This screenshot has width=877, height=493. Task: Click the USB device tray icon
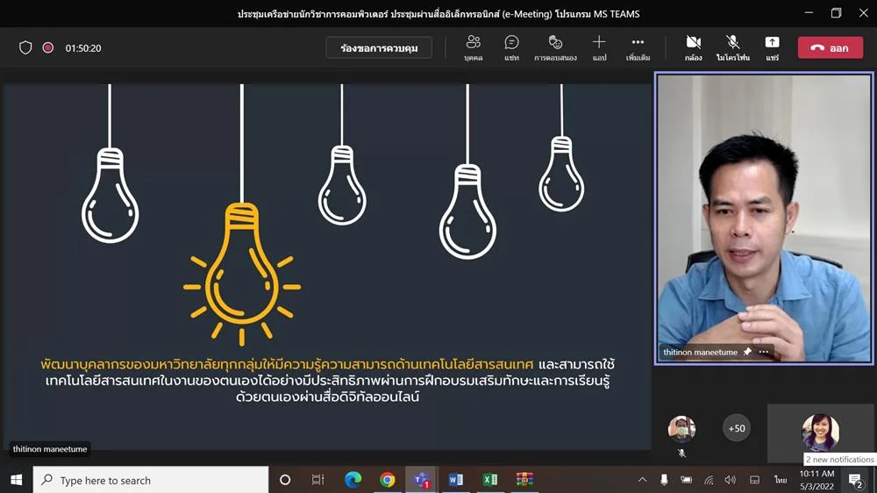coord(664,480)
